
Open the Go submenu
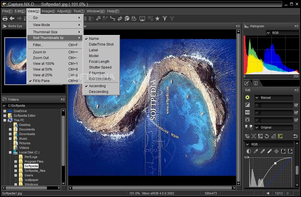pyautogui.click(x=55, y=17)
